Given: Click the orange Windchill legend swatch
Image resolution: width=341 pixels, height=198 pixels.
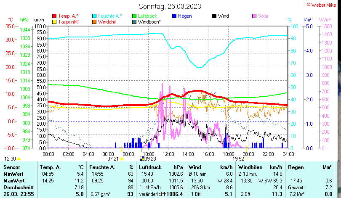Looking at the screenshot, I should pos(94,22).
